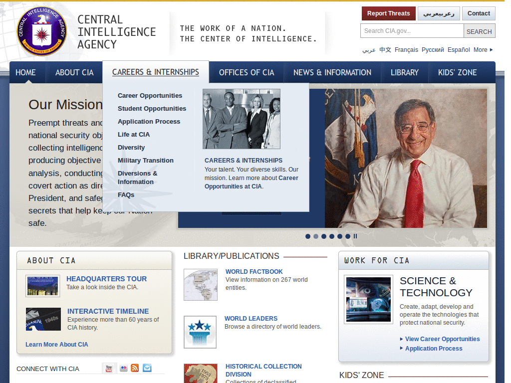Open the About CIA menu
This screenshot has height=383, width=511.
click(74, 72)
